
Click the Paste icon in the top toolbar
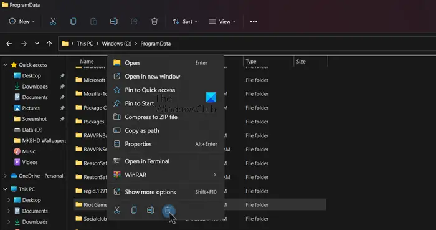(93, 21)
